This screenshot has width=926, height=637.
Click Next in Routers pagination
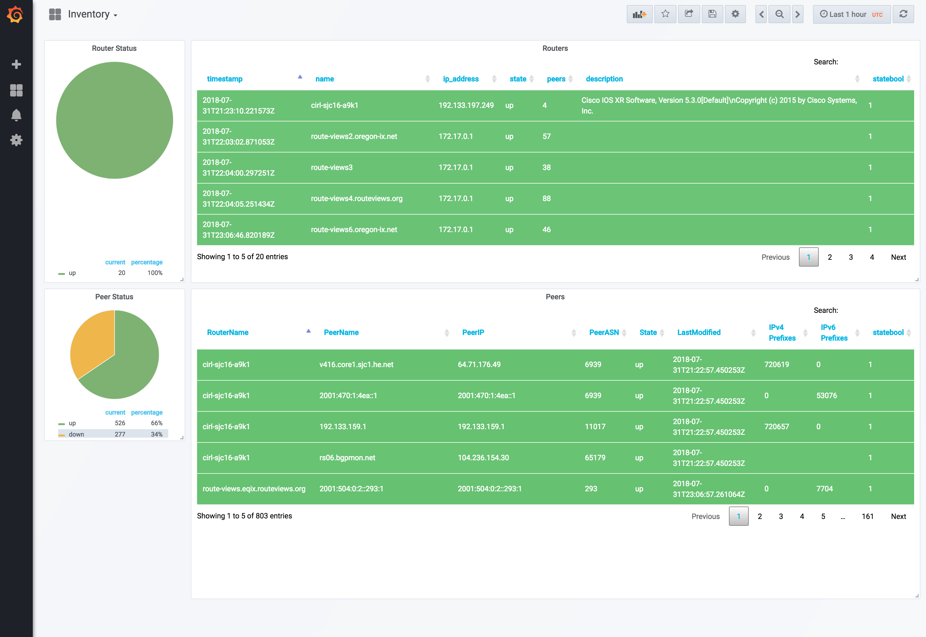pyautogui.click(x=898, y=257)
